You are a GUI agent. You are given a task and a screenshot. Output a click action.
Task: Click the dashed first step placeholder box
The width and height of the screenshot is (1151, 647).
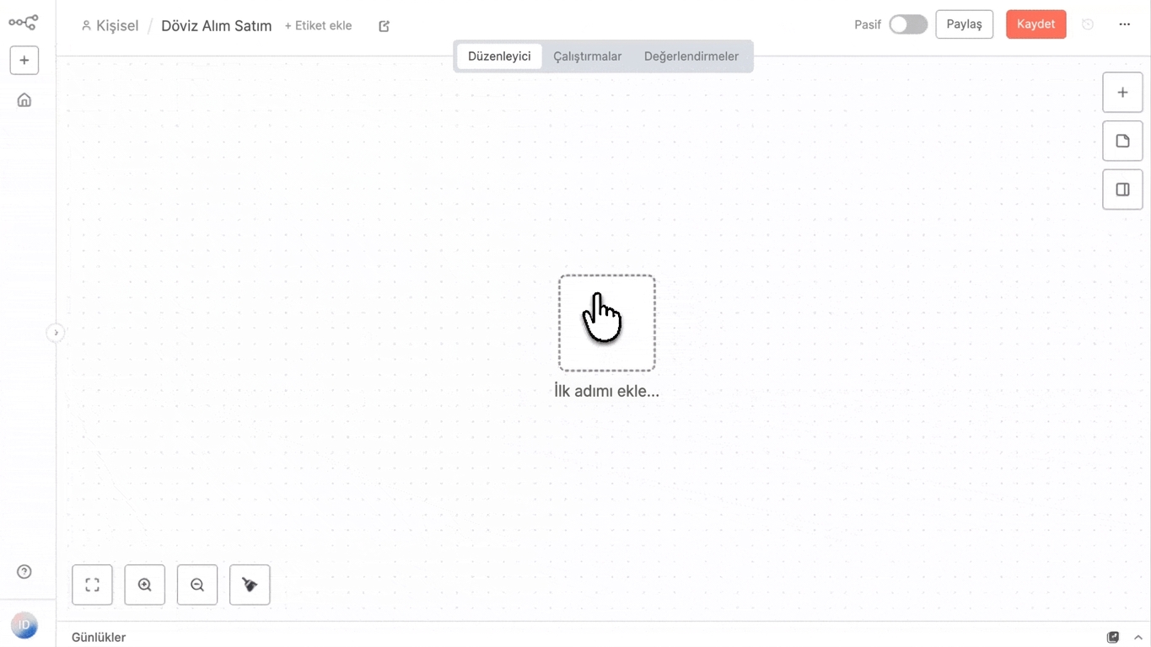[607, 323]
